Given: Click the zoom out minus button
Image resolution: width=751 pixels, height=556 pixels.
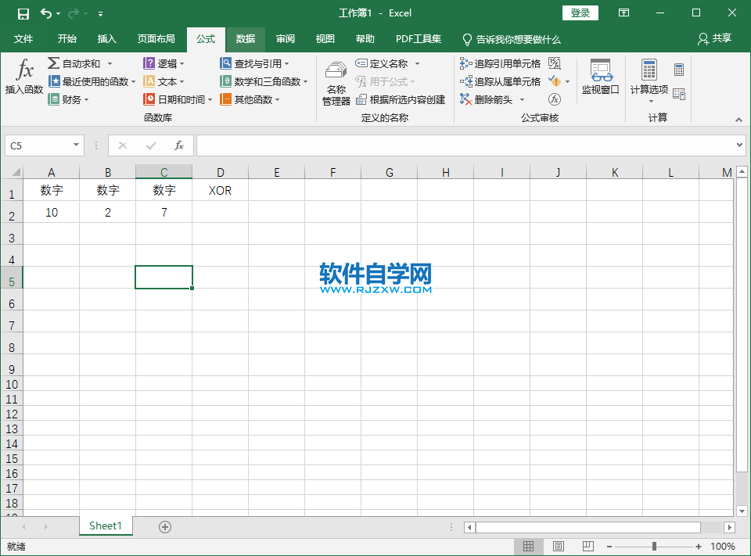Looking at the screenshot, I should point(609,547).
